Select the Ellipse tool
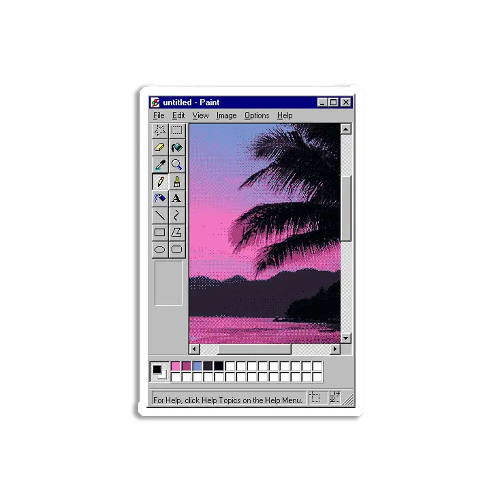This screenshot has width=502, height=502. tap(160, 249)
